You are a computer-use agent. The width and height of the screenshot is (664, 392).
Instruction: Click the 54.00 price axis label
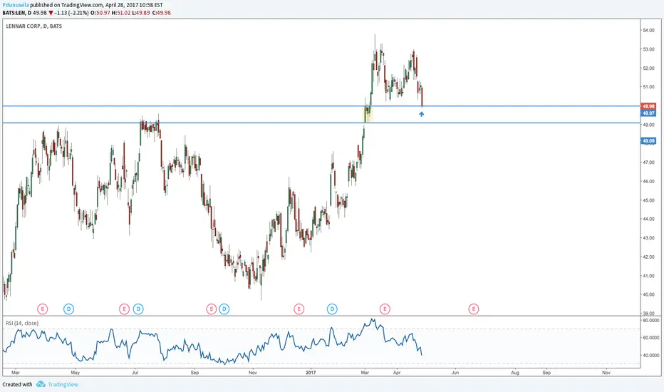(x=648, y=30)
